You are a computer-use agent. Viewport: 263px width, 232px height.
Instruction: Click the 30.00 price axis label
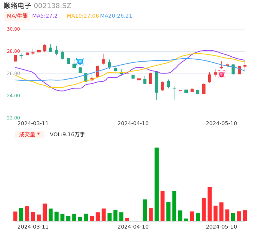pyautogui.click(x=14, y=29)
